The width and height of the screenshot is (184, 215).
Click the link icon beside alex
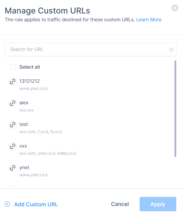point(13,103)
